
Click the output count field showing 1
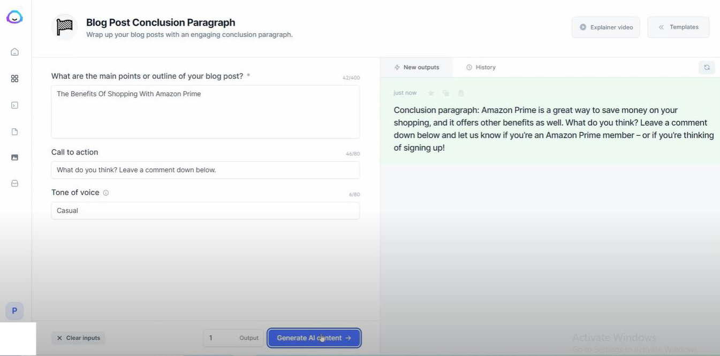(233, 338)
